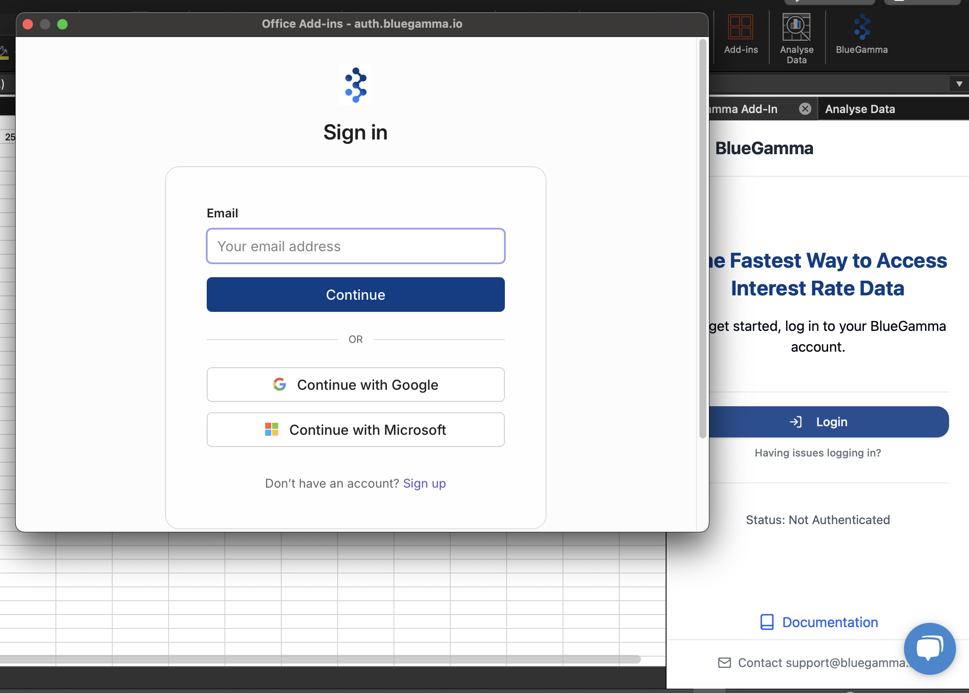Focus the Your email address field

pos(356,246)
